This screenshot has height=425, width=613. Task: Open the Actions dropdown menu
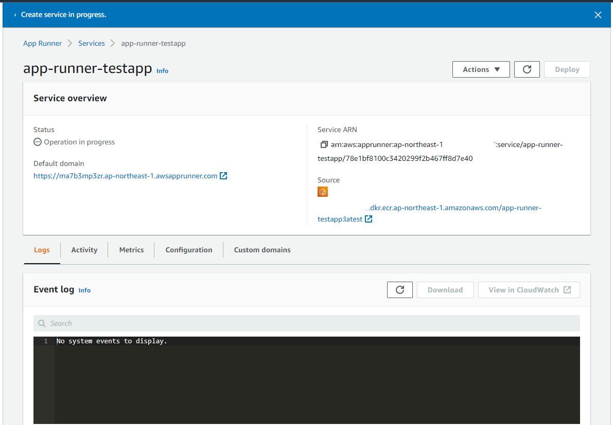point(481,69)
